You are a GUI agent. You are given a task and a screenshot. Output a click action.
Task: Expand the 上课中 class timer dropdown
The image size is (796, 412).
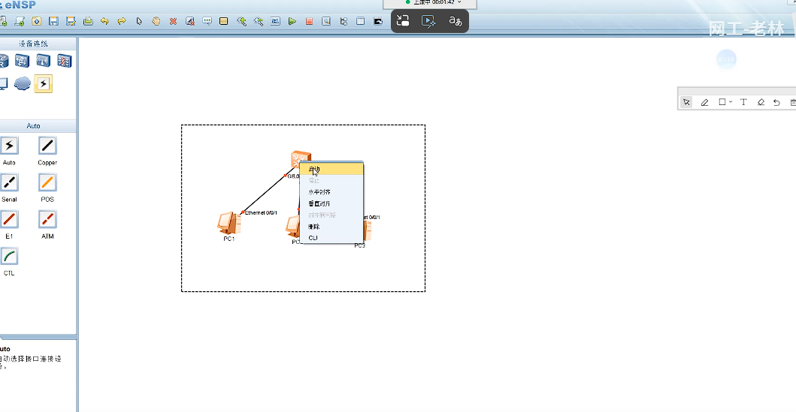(x=459, y=2)
